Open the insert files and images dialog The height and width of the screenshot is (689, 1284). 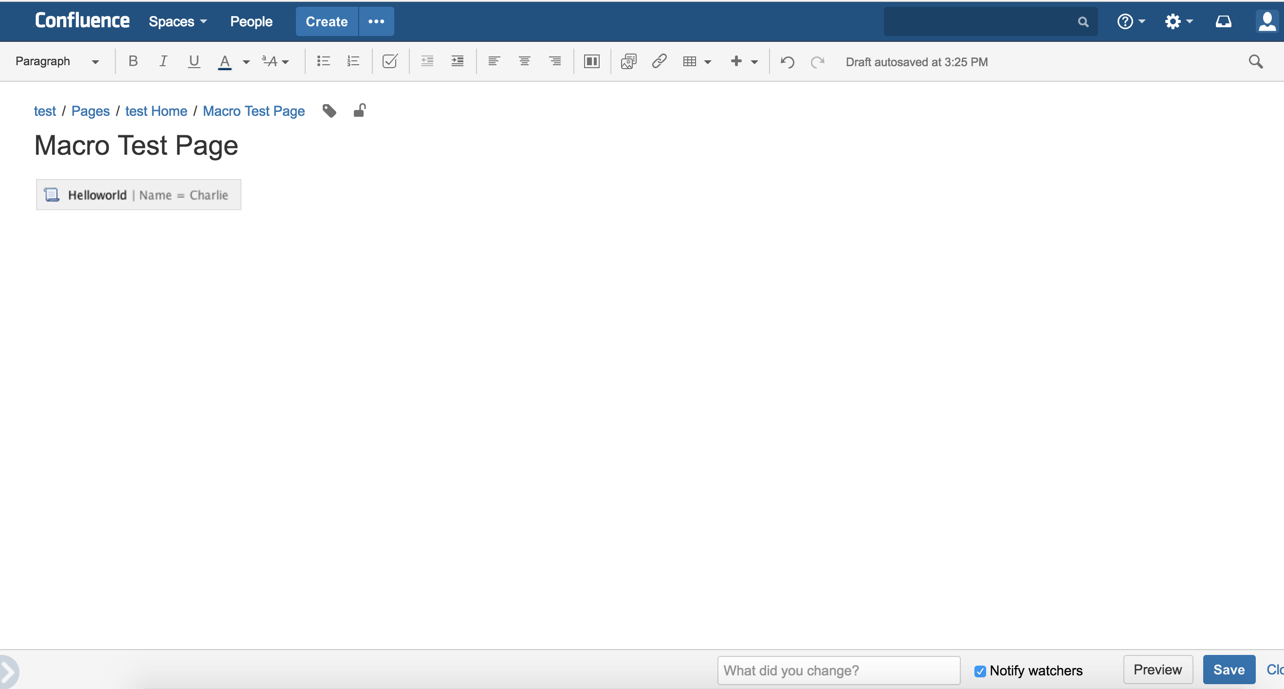628,61
